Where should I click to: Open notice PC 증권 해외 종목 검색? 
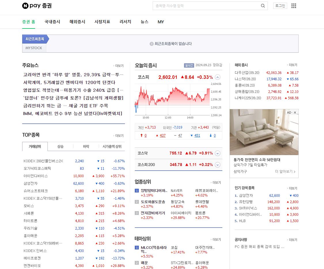pos(259,247)
